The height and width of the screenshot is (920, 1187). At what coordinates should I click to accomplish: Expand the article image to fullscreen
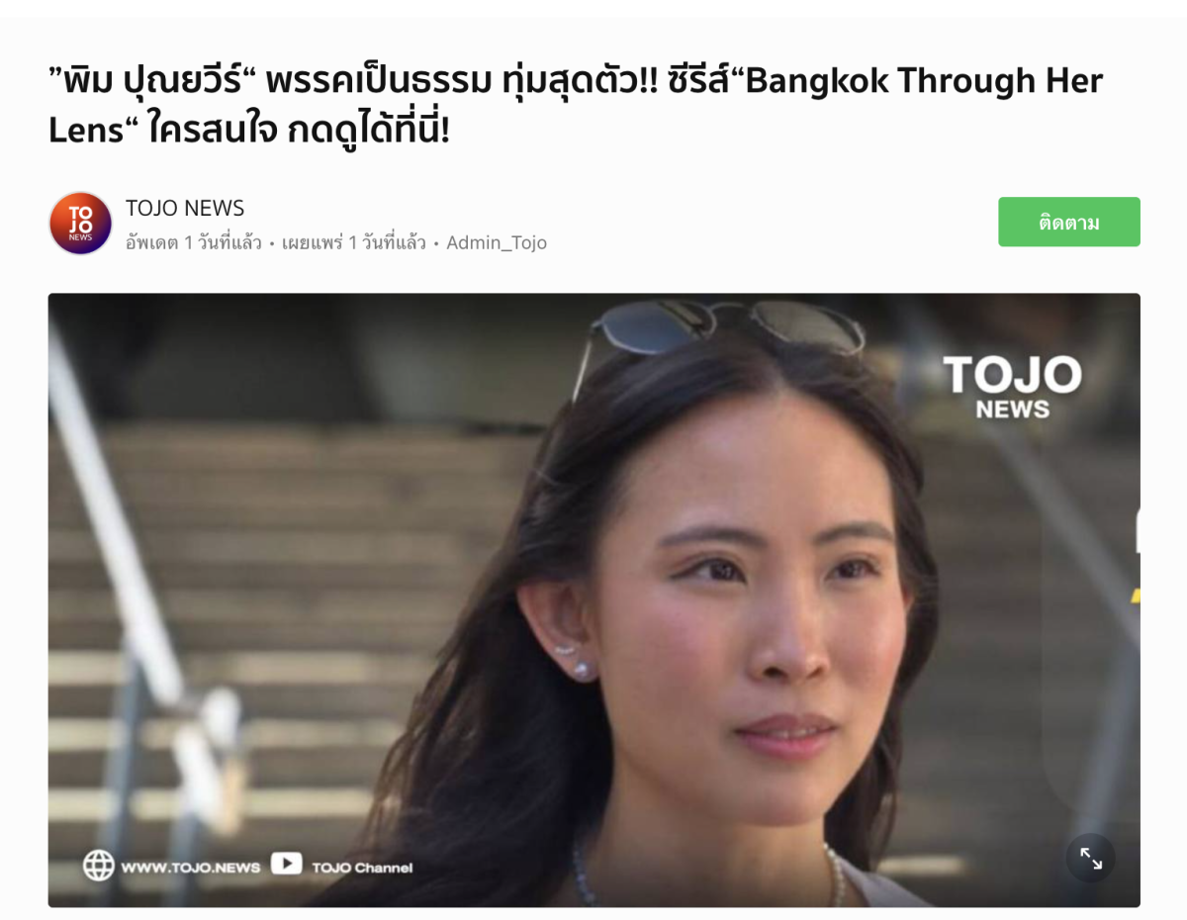click(1091, 859)
